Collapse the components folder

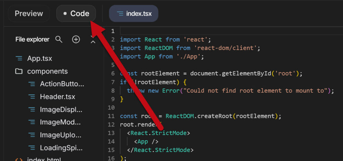(x=47, y=71)
